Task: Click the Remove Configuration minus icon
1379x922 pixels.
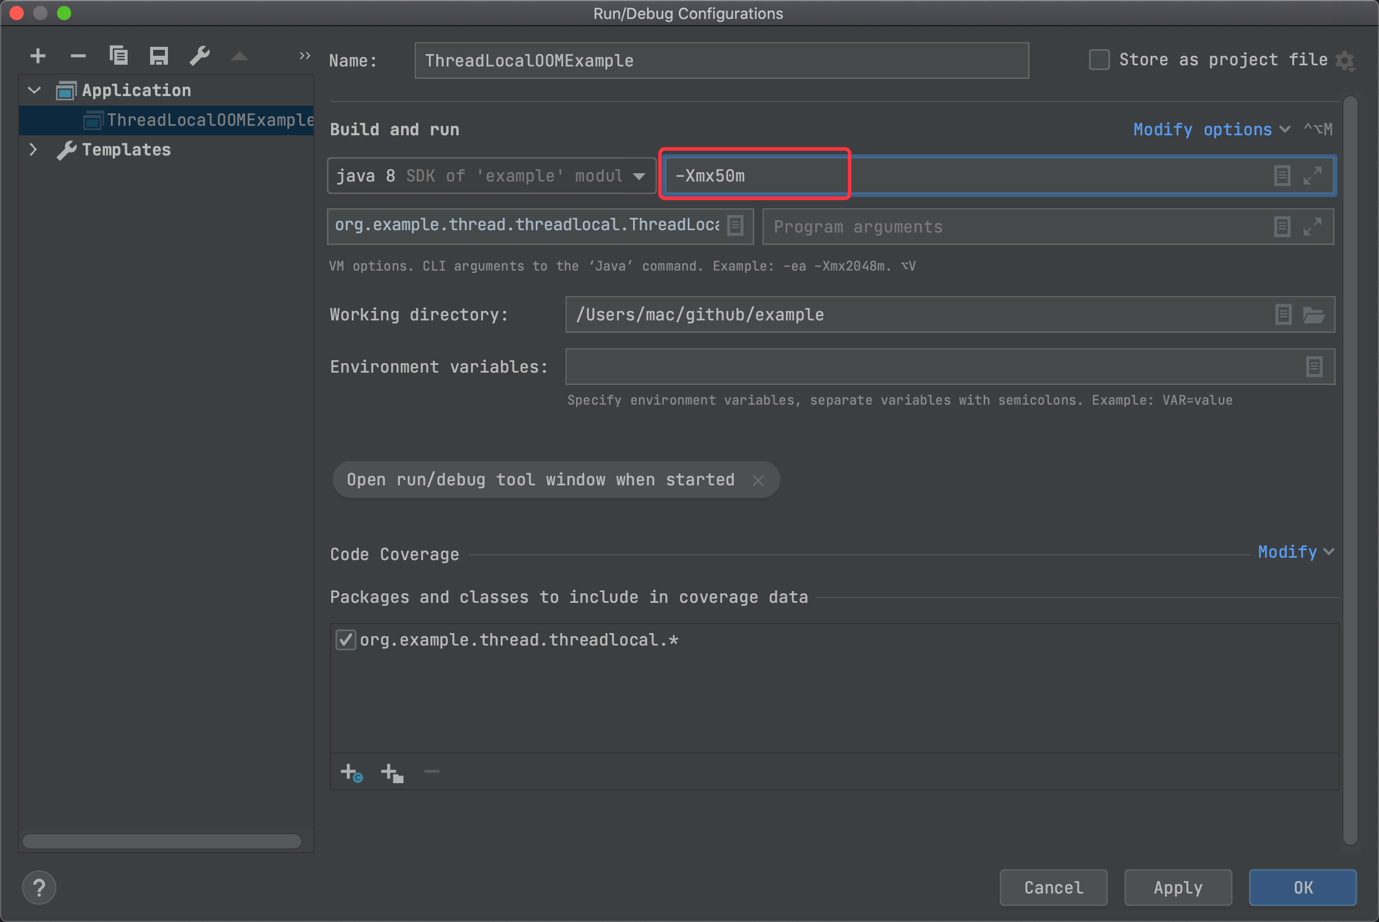Action: click(x=78, y=56)
